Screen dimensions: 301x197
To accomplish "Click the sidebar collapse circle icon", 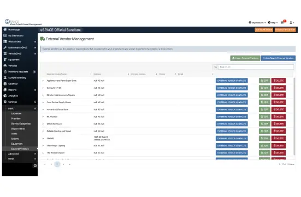I will tap(35, 165).
